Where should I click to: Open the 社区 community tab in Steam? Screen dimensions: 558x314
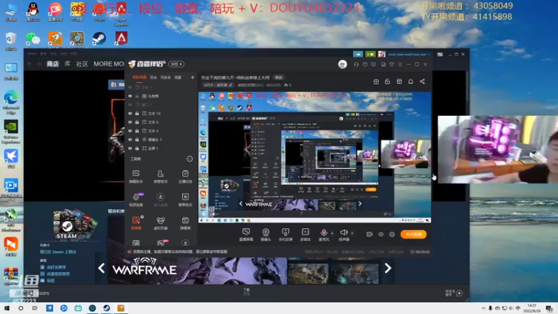tap(82, 64)
